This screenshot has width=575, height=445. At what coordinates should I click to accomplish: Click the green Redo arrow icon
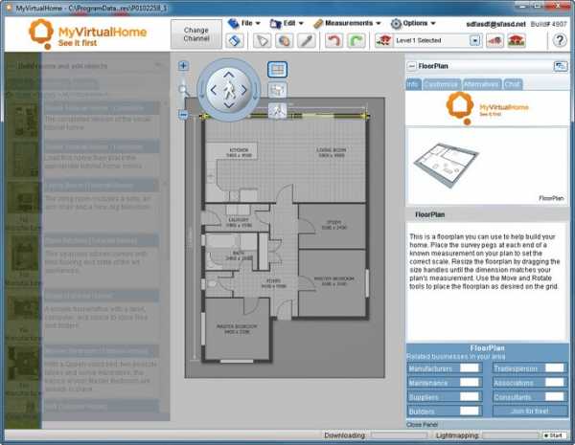coord(356,41)
